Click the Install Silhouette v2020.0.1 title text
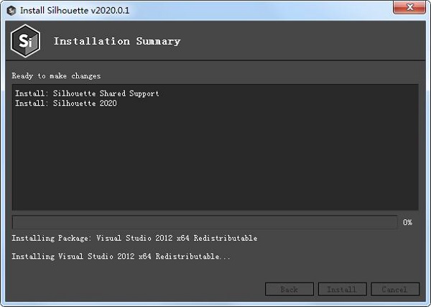This screenshot has height=307, width=431. (x=75, y=11)
